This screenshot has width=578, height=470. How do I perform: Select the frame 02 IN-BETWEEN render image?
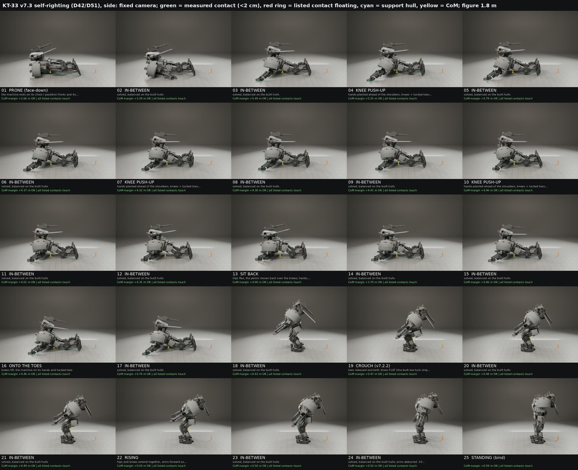(x=173, y=49)
